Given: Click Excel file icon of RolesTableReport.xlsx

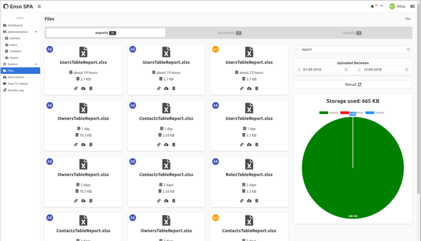Looking at the screenshot, I should click(x=249, y=164).
